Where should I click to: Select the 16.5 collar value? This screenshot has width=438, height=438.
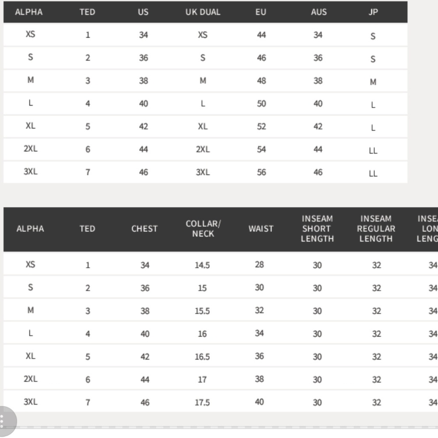coord(202,357)
